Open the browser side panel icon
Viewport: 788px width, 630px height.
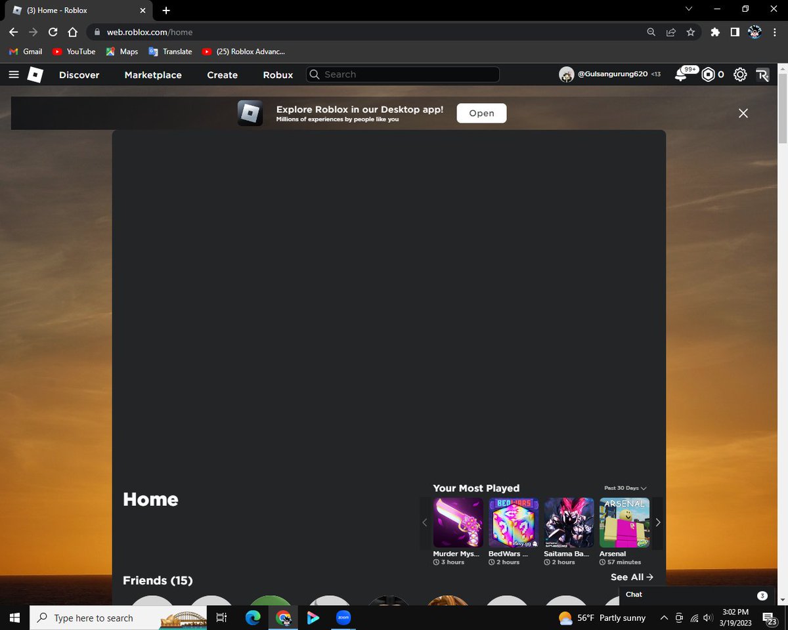735,31
